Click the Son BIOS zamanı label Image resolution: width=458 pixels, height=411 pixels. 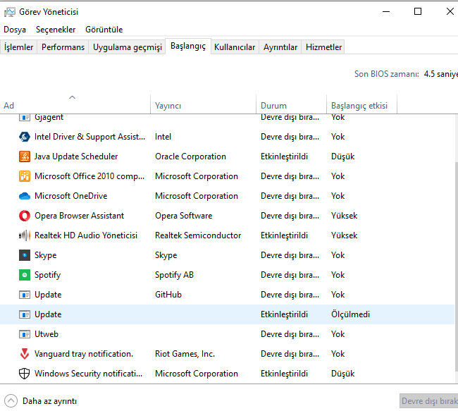point(386,74)
